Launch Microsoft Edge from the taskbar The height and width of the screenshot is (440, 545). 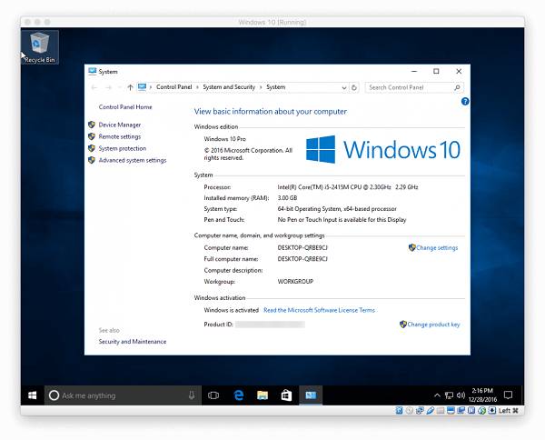point(238,395)
